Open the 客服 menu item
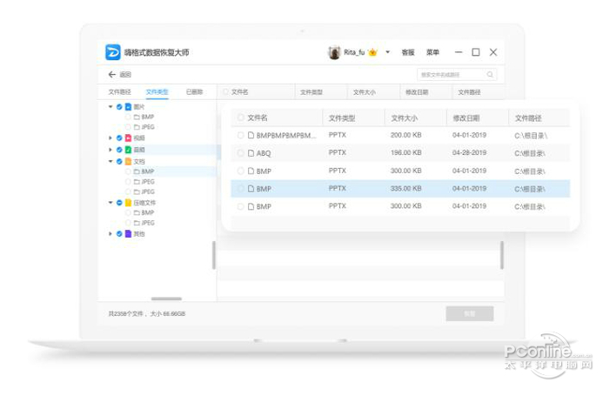The height and width of the screenshot is (396, 609). 408,52
